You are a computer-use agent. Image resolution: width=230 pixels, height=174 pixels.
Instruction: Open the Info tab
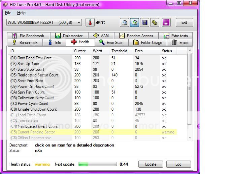click(x=54, y=43)
